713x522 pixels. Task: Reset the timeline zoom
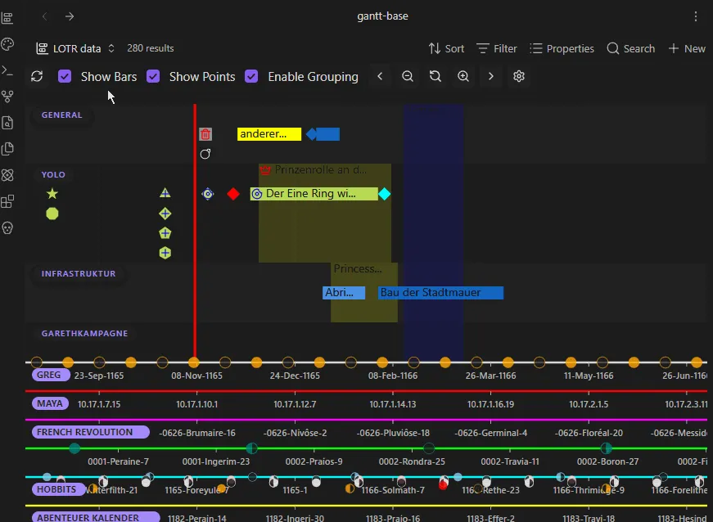[435, 76]
